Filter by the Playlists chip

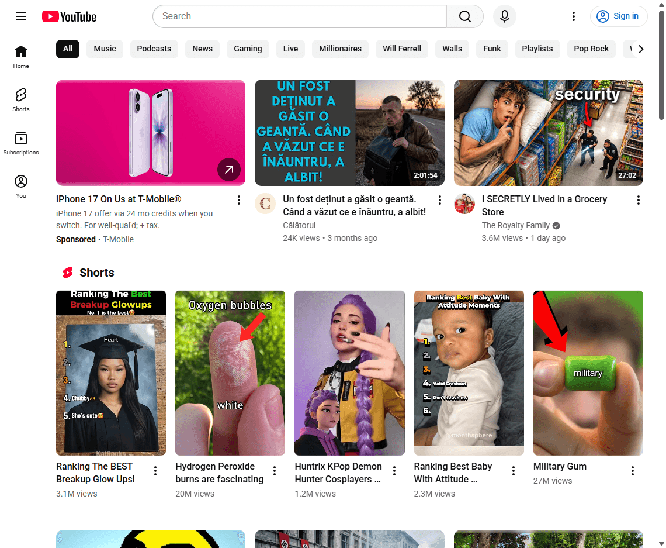click(x=537, y=49)
